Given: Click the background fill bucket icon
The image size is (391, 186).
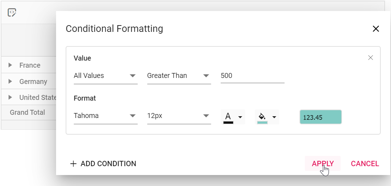Looking at the screenshot, I should coord(262,116).
